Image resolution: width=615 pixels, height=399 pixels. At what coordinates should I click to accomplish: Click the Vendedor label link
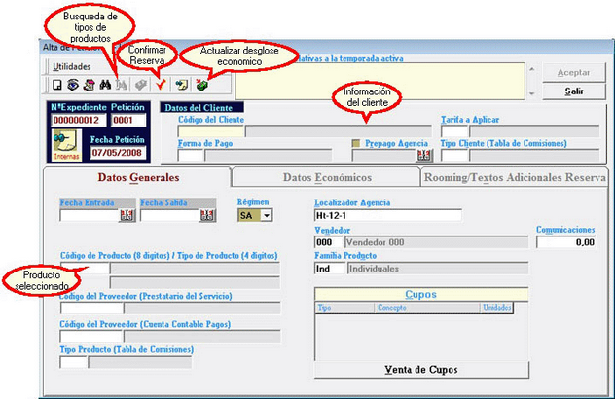[x=332, y=231]
